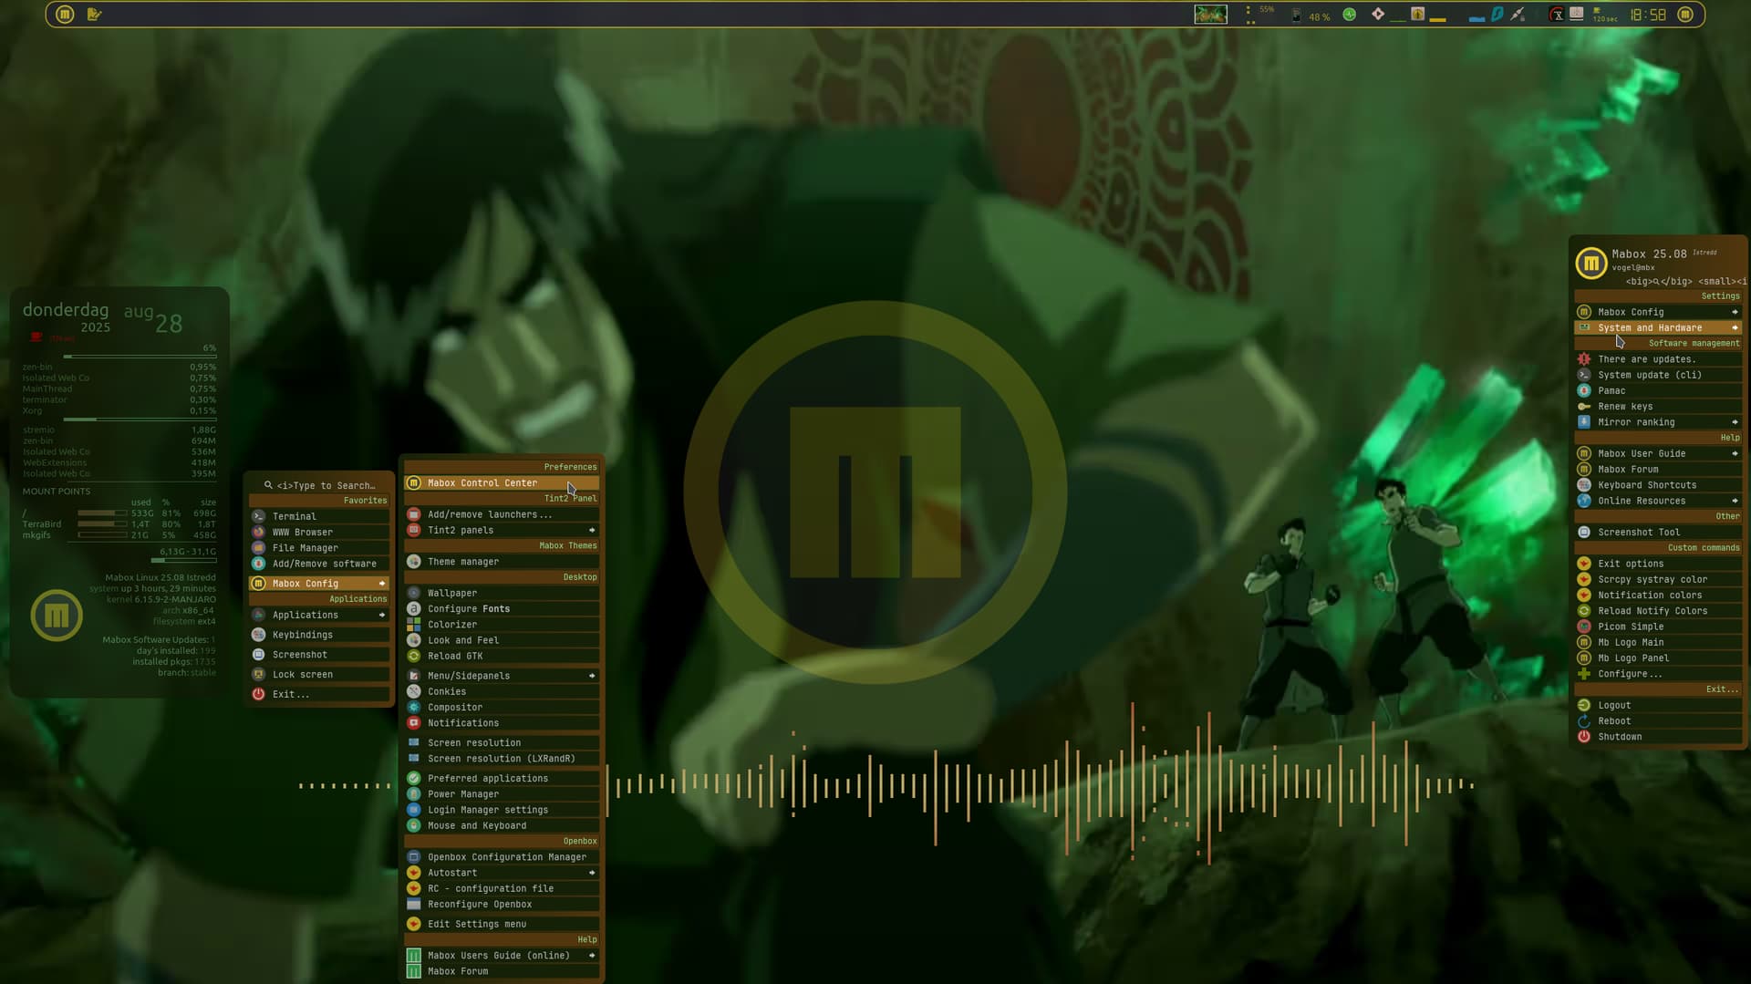Click the File Manager icon

tap(259, 548)
